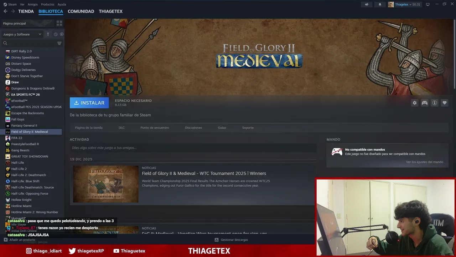Click the activity status input field

pos(193,148)
